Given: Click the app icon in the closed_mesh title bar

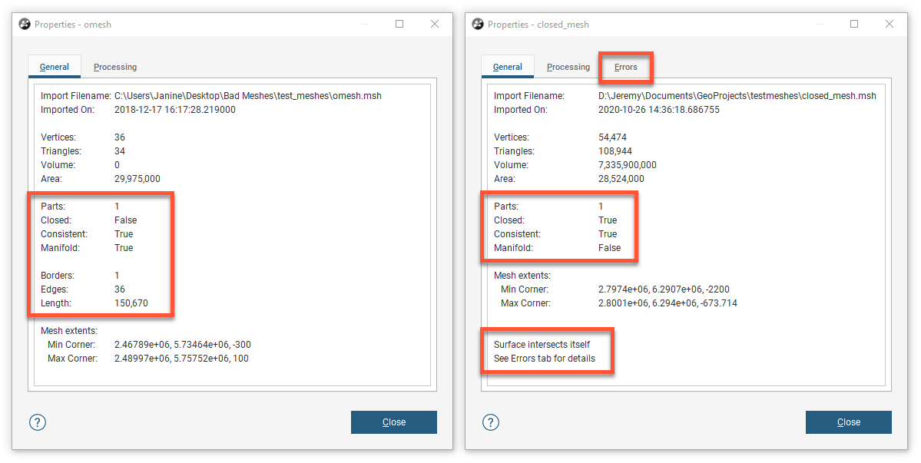Looking at the screenshot, I should (478, 25).
